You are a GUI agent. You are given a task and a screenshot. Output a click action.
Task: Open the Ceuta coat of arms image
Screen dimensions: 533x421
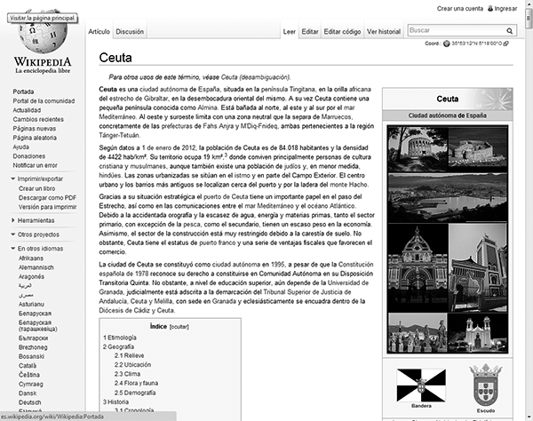484,384
